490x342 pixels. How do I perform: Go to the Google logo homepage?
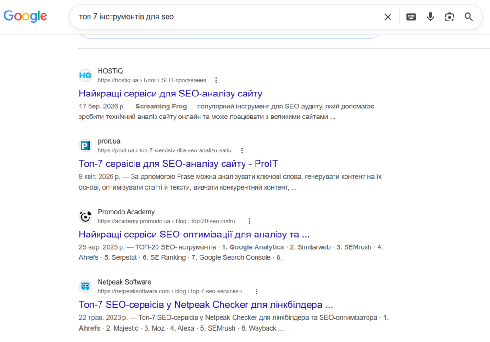25,16
